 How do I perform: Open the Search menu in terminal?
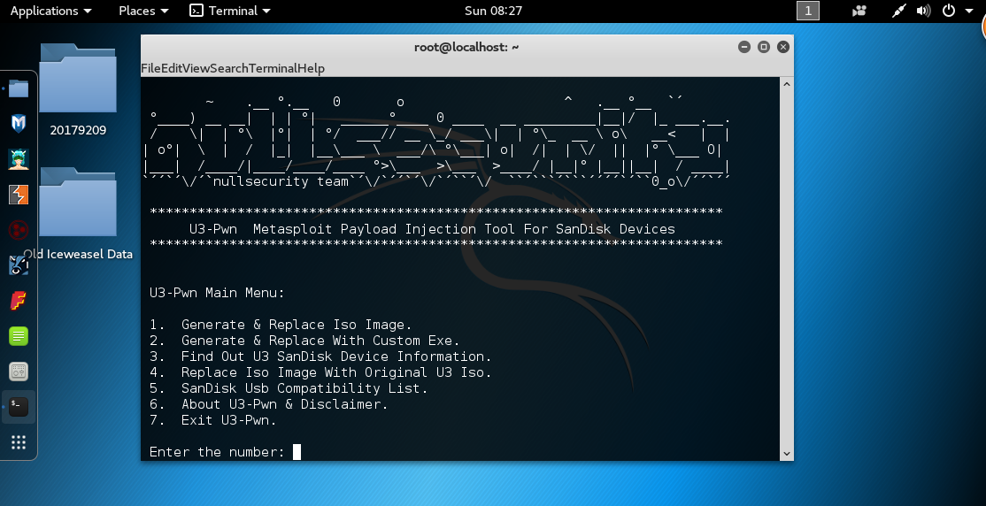click(x=229, y=68)
